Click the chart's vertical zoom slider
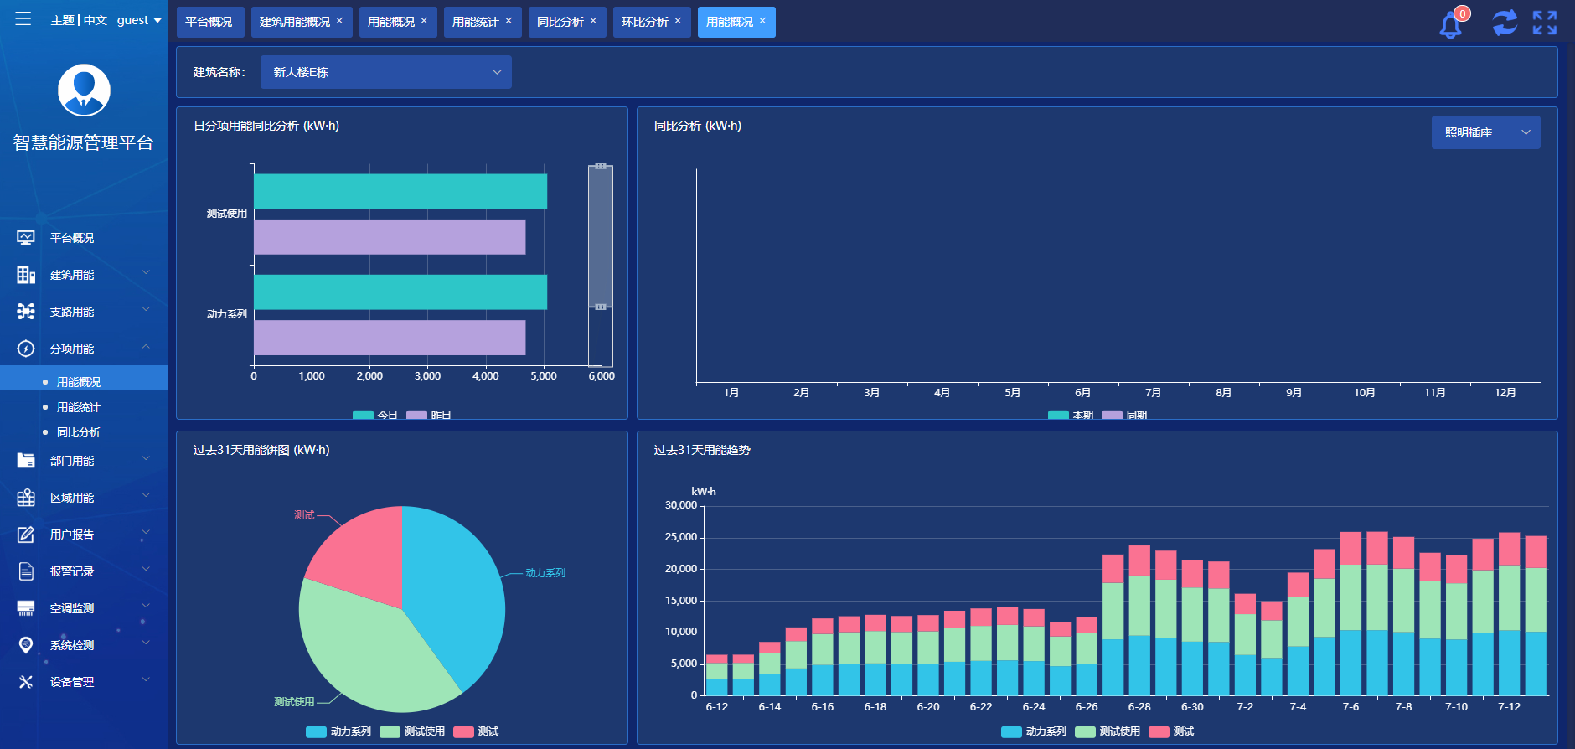 coord(600,237)
